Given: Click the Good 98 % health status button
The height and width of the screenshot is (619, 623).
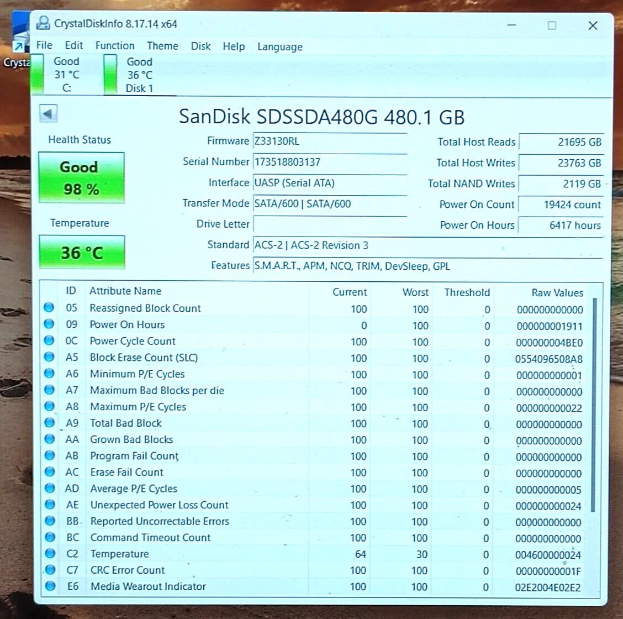Looking at the screenshot, I should (x=81, y=178).
